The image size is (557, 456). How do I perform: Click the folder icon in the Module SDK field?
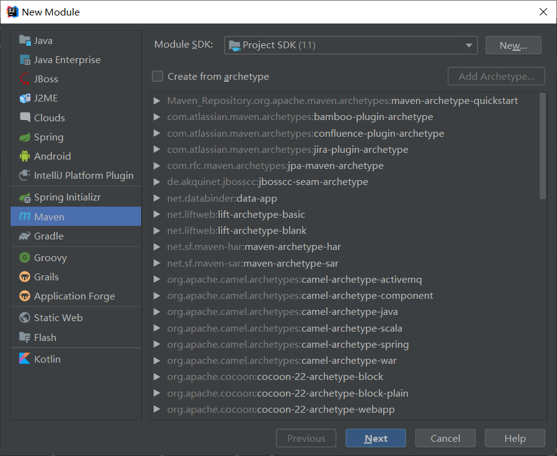(235, 45)
